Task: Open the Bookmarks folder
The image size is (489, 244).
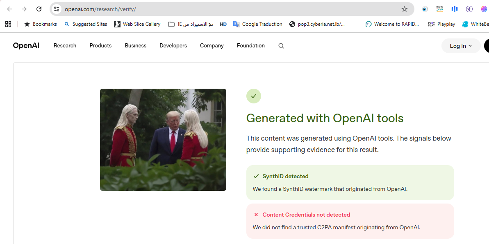Action: pos(41,24)
